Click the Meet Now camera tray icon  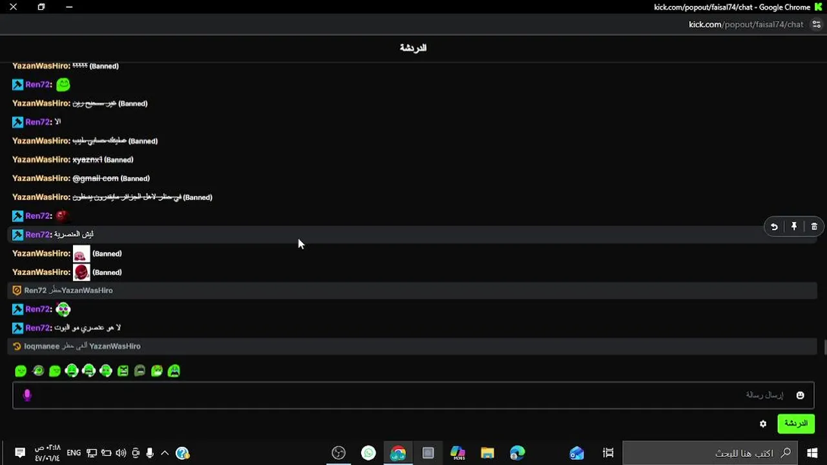tap(136, 453)
